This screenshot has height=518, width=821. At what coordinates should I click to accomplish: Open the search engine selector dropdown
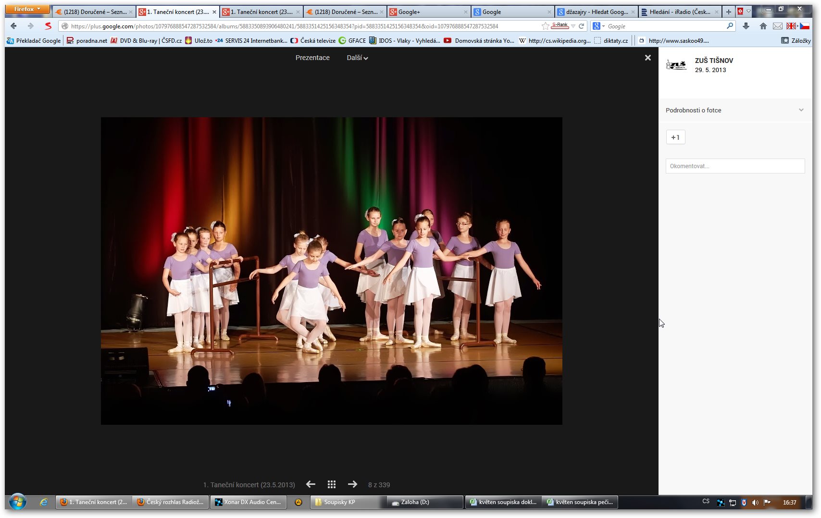point(598,26)
